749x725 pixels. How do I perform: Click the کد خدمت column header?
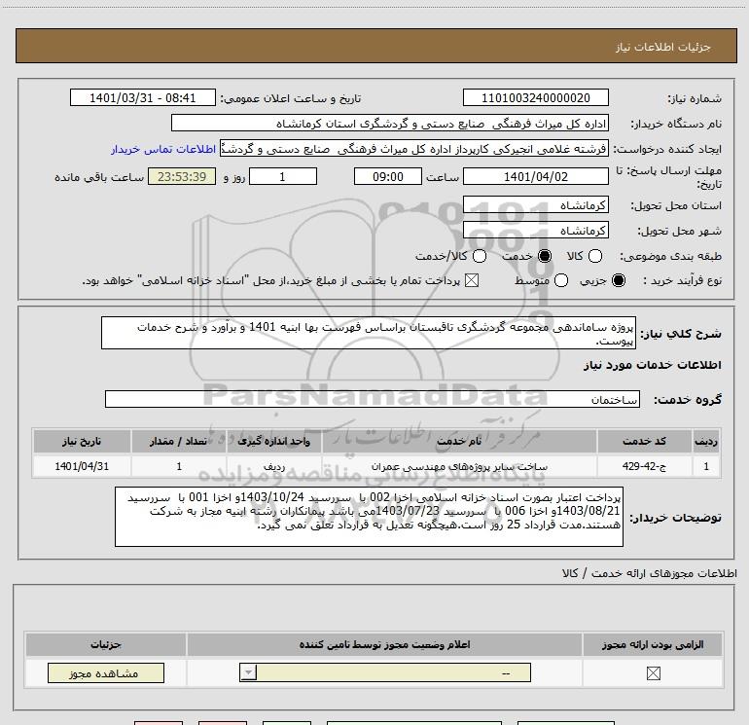tap(644, 441)
